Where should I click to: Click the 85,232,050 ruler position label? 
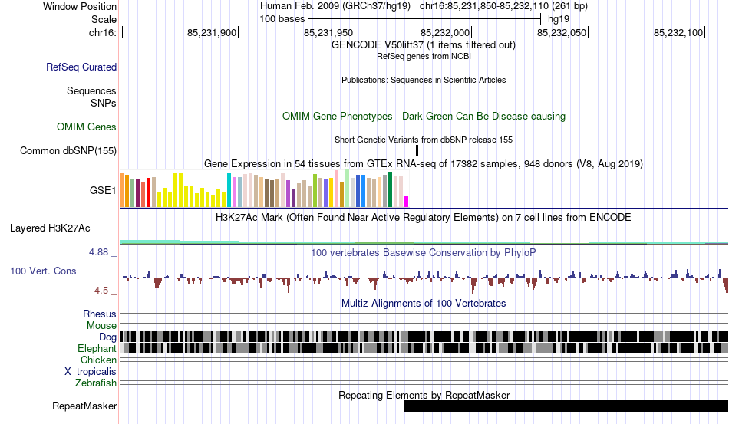coord(562,32)
